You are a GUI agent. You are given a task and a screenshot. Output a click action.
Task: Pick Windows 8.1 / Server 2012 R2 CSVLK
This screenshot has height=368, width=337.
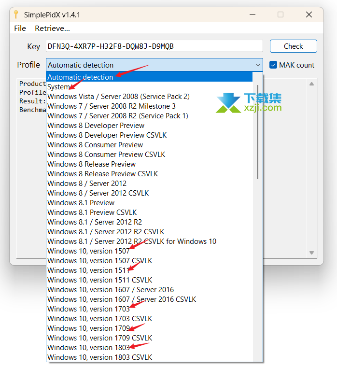(x=150, y=231)
